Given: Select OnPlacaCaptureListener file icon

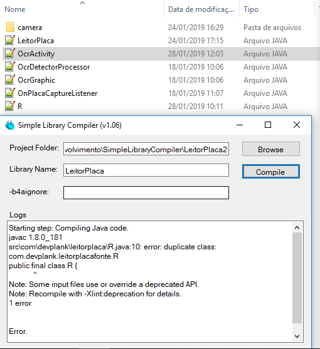Looking at the screenshot, I should 10,93.
